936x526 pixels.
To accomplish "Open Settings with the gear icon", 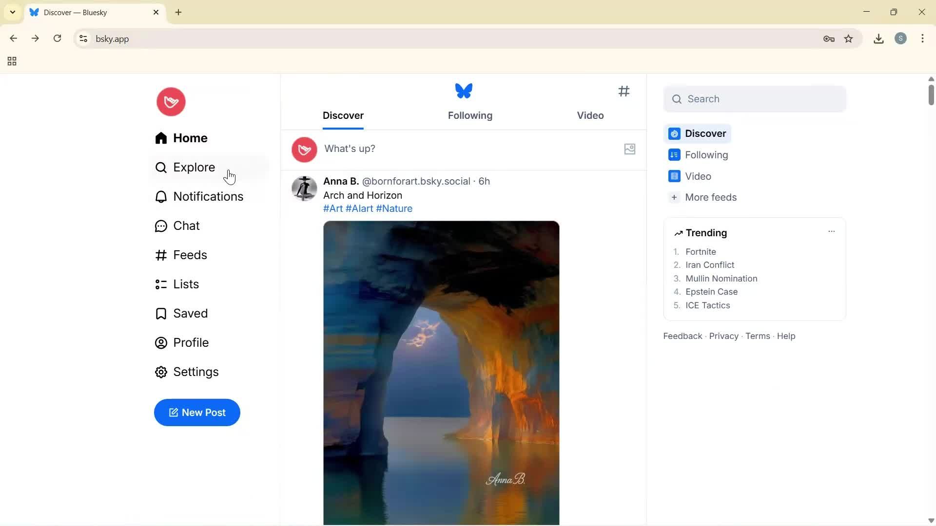I will click(161, 372).
